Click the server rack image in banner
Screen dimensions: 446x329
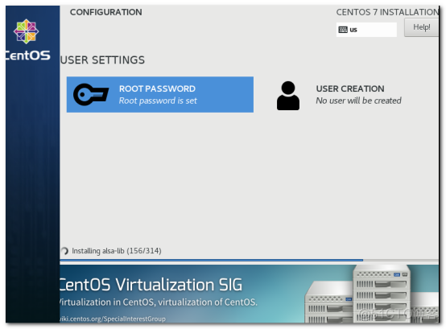coord(371,294)
